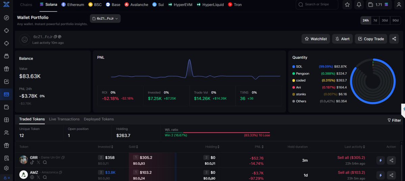Open the website globe link for AMZ
This screenshot has height=181, width=405.
pos(32,177)
